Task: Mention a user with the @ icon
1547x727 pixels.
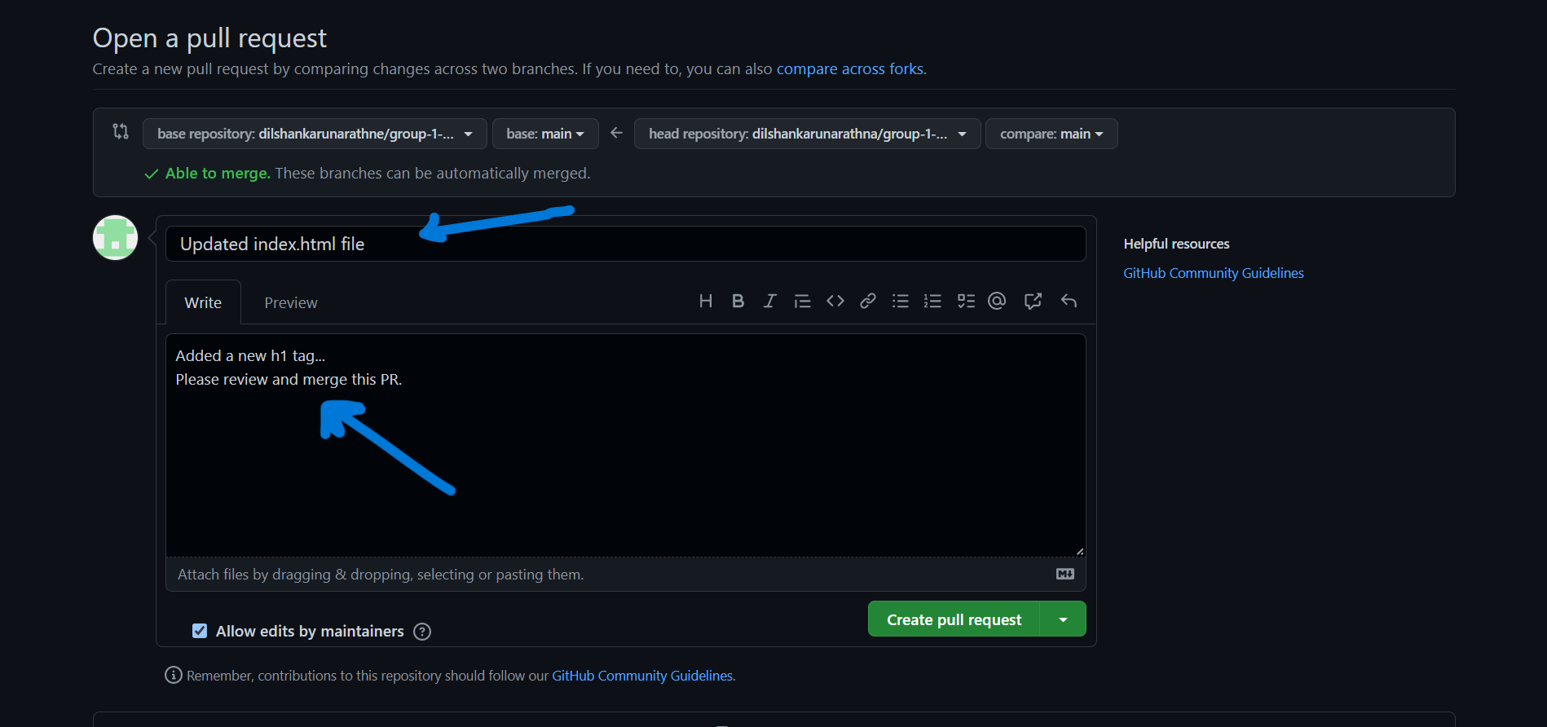Action: pyautogui.click(x=997, y=302)
